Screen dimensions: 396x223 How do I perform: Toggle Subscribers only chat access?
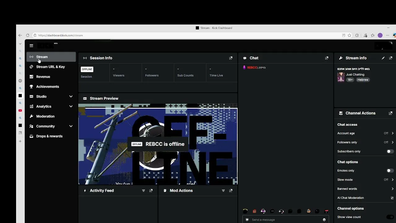point(390,151)
